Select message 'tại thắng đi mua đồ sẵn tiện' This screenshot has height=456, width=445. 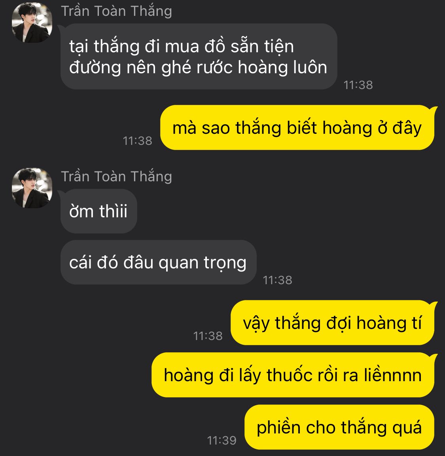click(x=199, y=57)
